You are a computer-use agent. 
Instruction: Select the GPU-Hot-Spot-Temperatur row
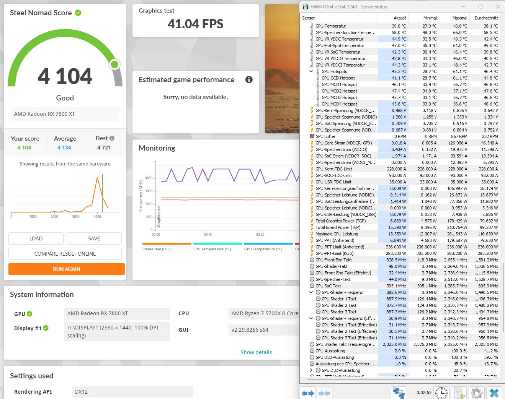400,45
